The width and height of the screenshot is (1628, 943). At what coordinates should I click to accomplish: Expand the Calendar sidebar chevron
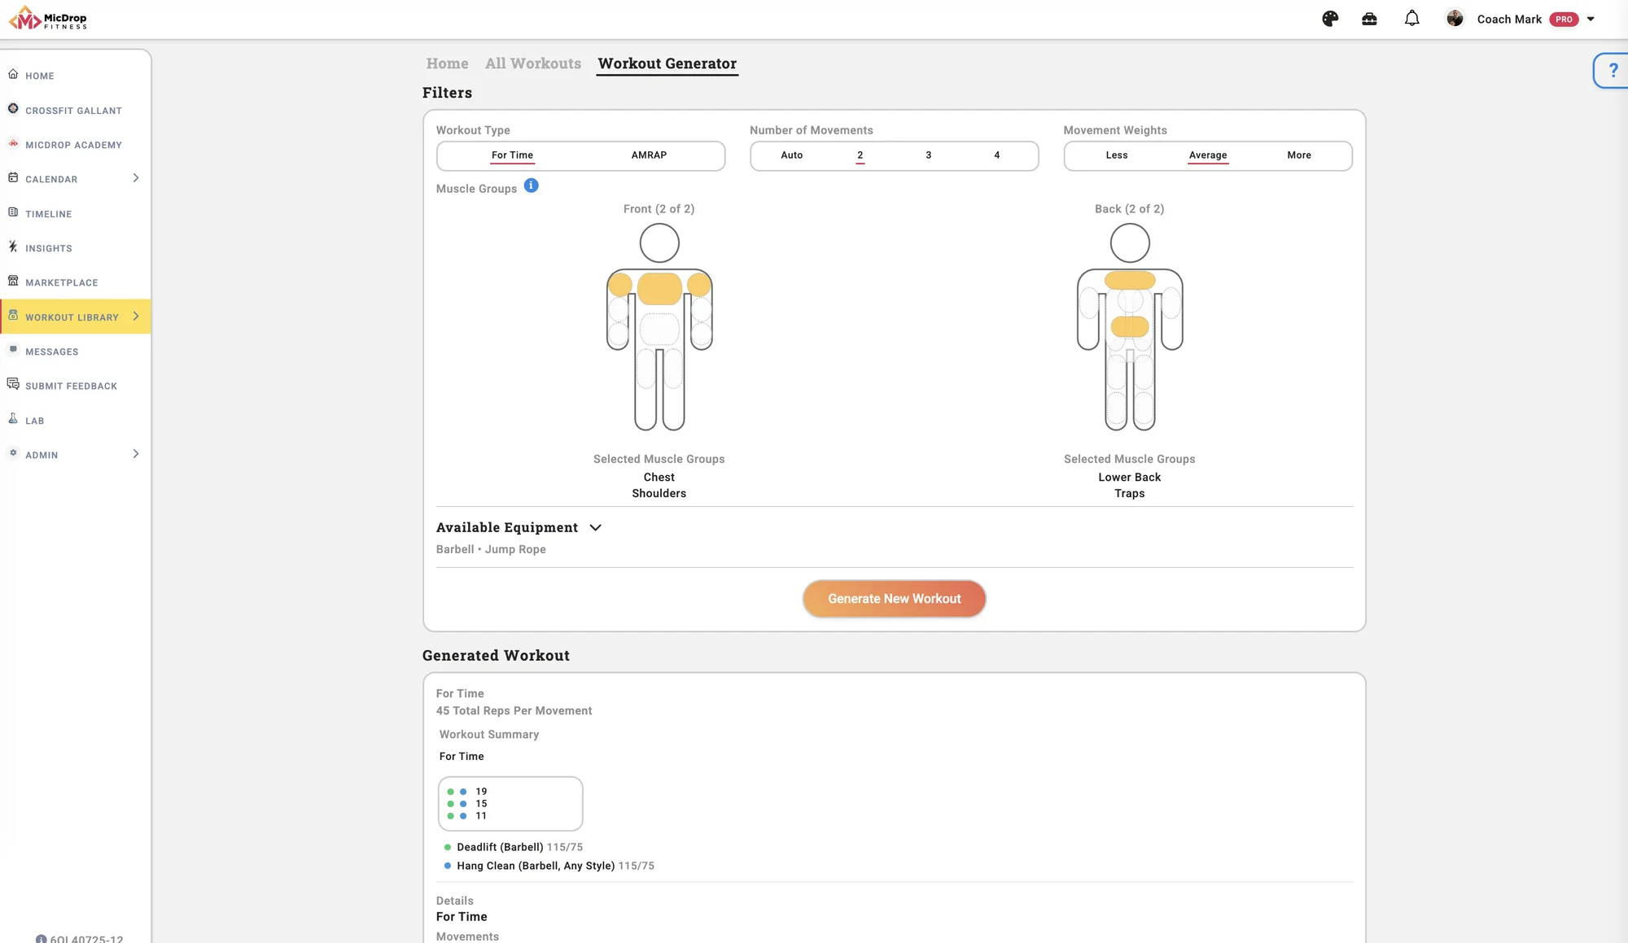click(x=136, y=177)
